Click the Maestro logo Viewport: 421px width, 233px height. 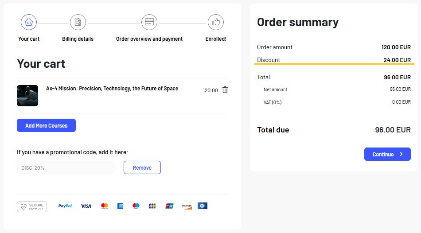click(x=136, y=206)
